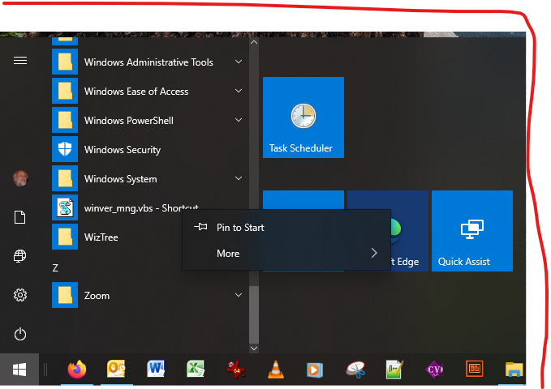Select the Windows Ease of Access label
Image resolution: width=551 pixels, height=389 pixels.
click(136, 92)
